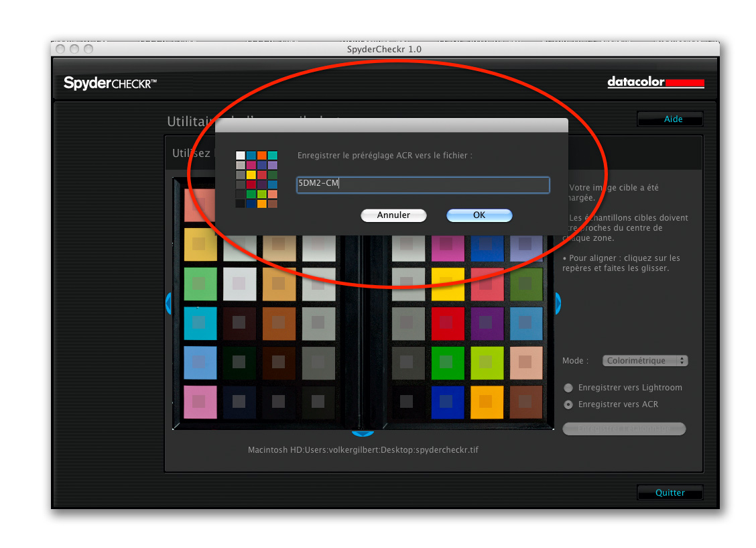The image size is (756, 548).
Task: Click the green patch on the left panel
Action: click(200, 284)
